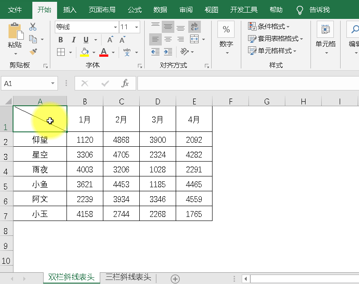Click the Merge and Center icon
This screenshot has width=359, height=284.
(x=195, y=40)
